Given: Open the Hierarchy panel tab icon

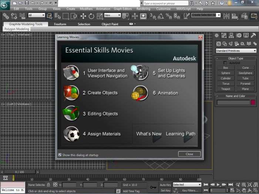Looking at the screenshot, I should pyautogui.click(x=232, y=35).
